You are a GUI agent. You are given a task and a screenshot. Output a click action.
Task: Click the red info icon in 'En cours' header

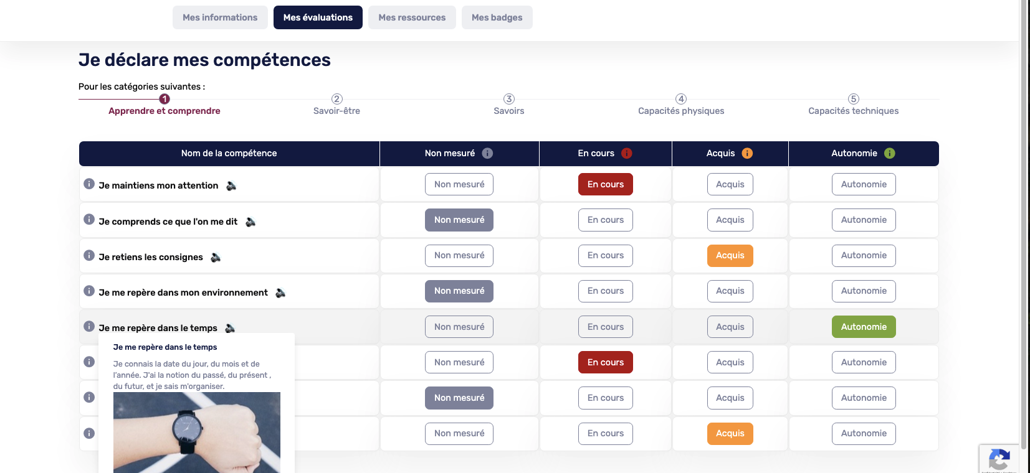[626, 153]
